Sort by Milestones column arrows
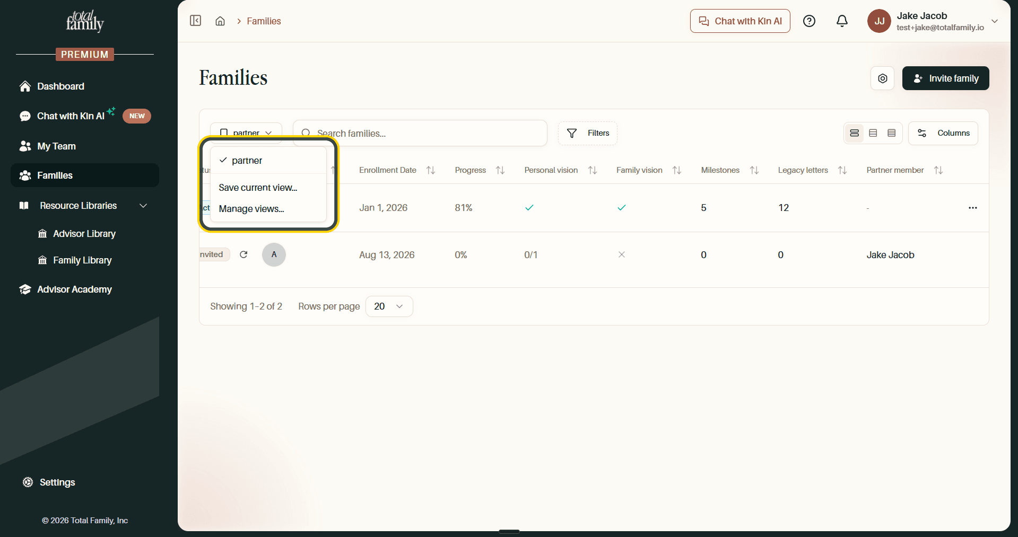 (754, 170)
